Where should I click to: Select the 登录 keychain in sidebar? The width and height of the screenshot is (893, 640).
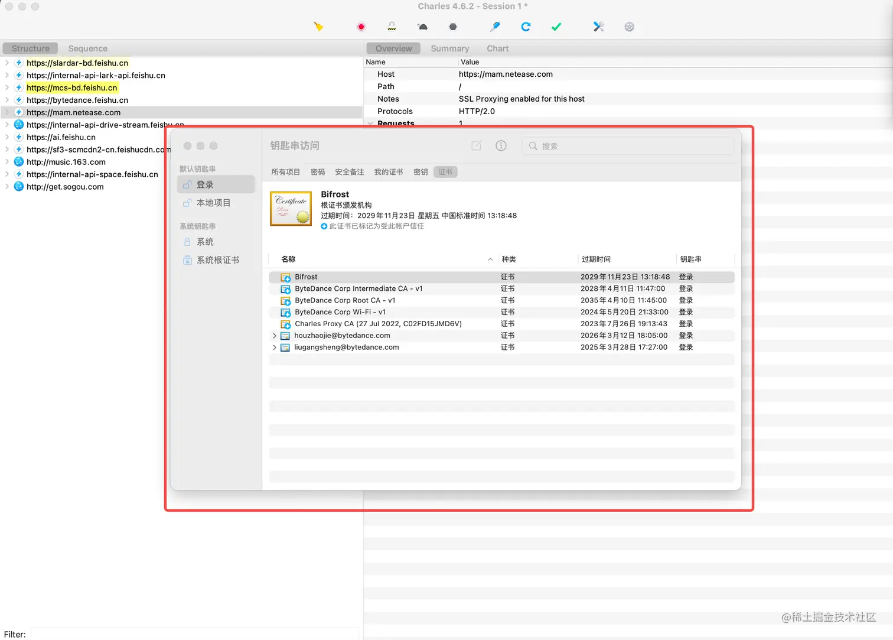216,184
